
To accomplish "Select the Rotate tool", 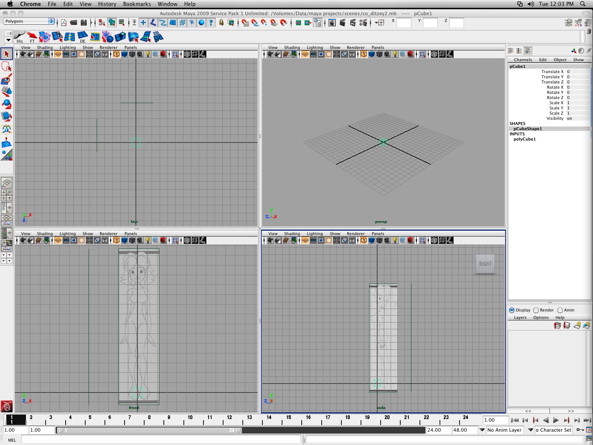I will (x=6, y=105).
